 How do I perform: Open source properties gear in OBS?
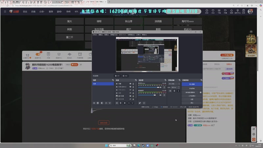(x=125, y=103)
